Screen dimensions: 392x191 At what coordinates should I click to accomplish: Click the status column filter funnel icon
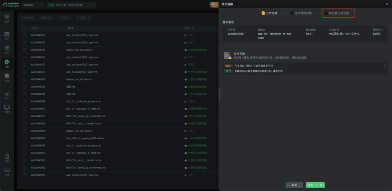click(193, 29)
